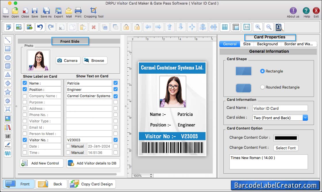322x192 pixels.
Task: Browse for a photo file
Action: coord(95,60)
